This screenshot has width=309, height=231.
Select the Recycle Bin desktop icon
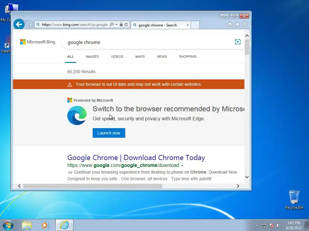(294, 200)
